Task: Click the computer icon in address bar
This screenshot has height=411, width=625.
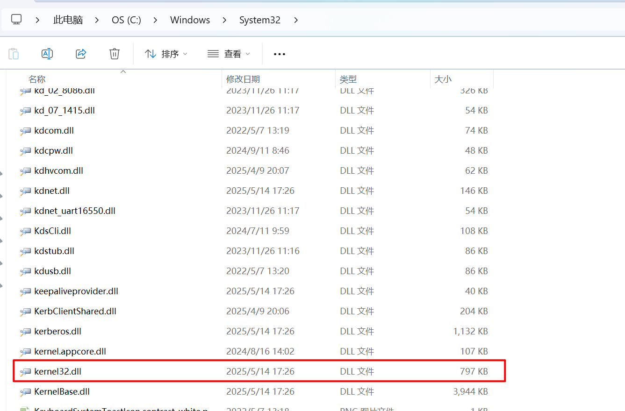Action: pos(17,20)
